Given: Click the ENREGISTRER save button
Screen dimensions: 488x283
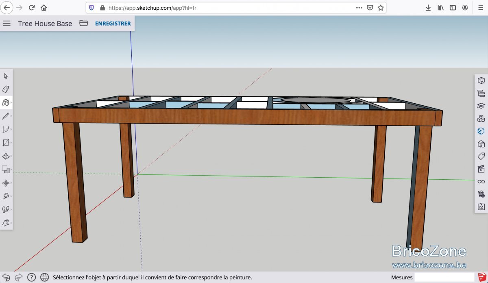Looking at the screenshot, I should pos(113,24).
